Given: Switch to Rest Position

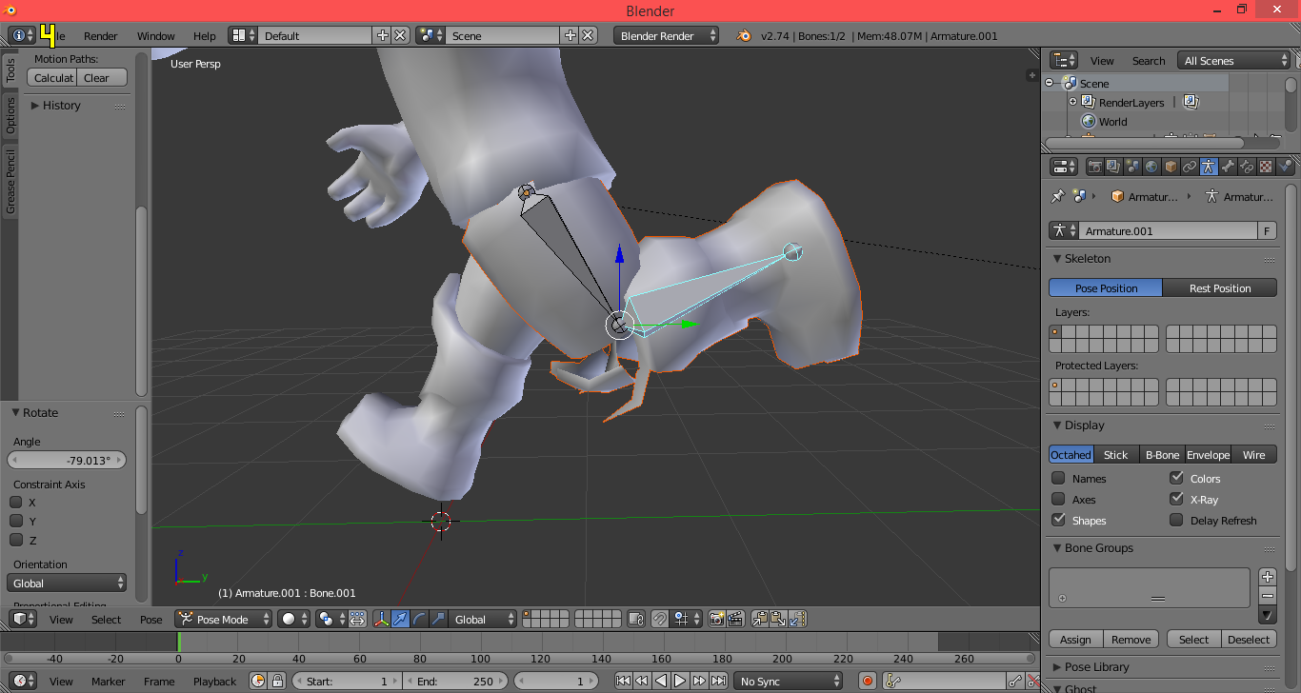Looking at the screenshot, I should 1220,288.
